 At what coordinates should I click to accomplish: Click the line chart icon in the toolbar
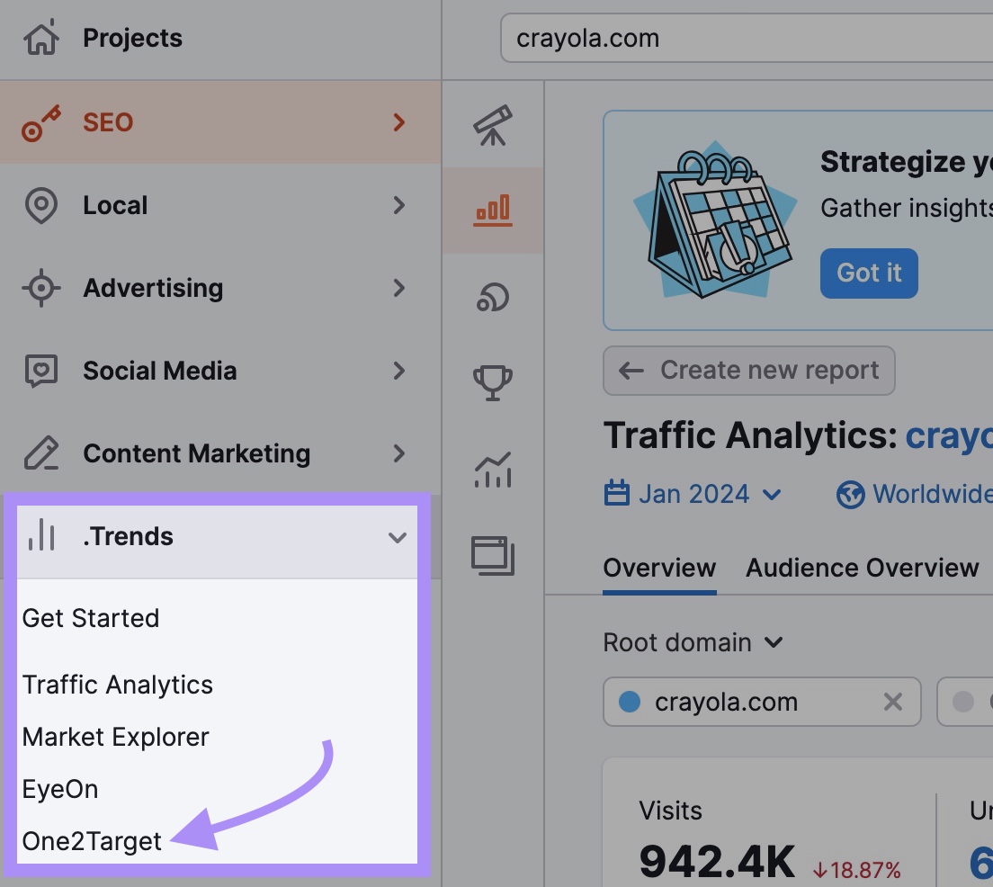(492, 469)
